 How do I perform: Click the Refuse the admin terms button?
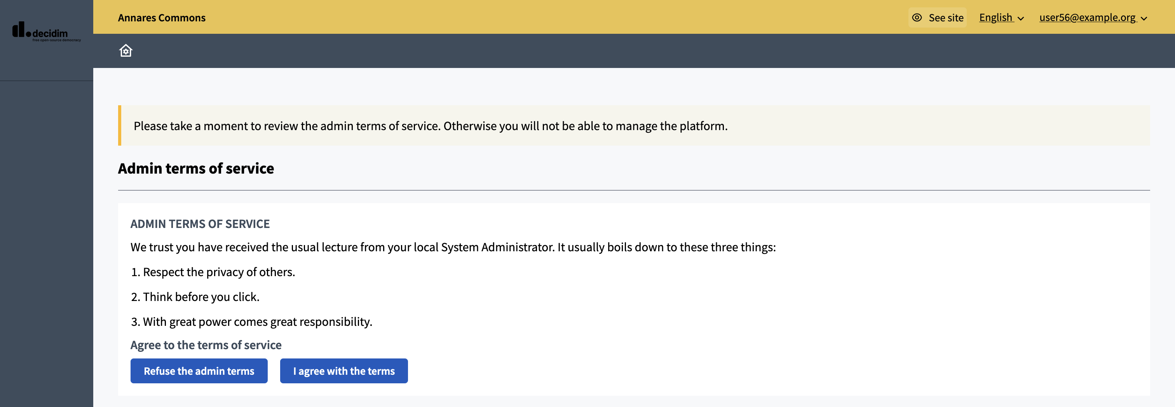[199, 370]
